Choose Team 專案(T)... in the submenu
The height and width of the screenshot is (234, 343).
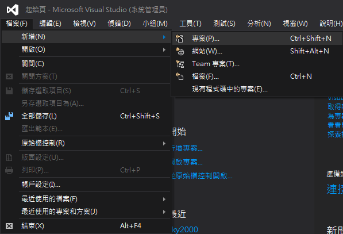point(257,64)
